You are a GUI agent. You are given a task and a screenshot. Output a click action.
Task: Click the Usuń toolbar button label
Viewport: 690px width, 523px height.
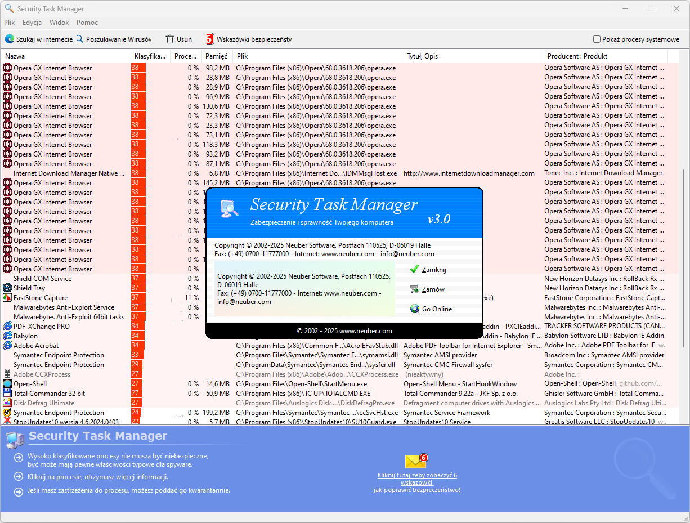(x=184, y=39)
